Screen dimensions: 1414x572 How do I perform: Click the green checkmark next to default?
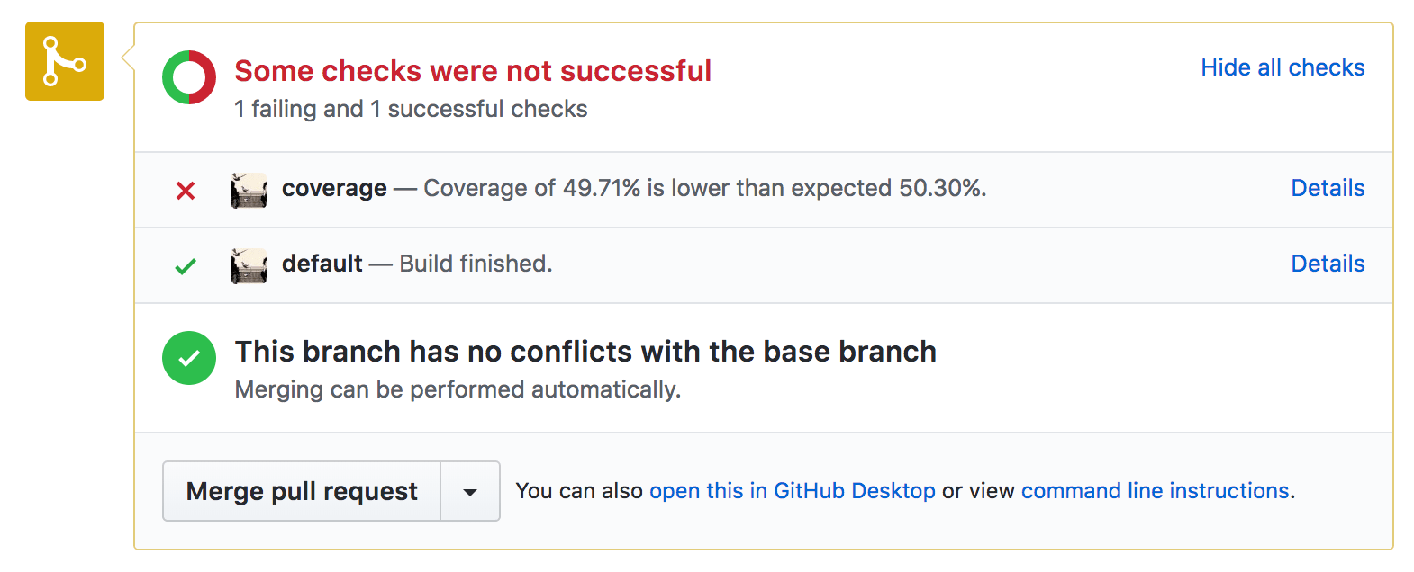point(186,265)
